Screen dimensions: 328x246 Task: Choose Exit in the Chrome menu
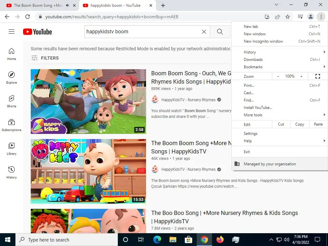(x=280, y=152)
